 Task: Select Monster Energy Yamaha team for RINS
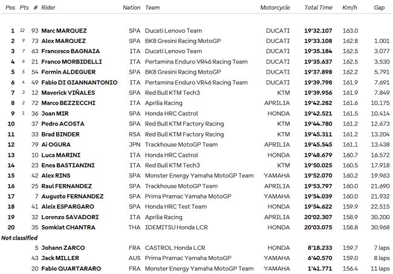click(199, 176)
